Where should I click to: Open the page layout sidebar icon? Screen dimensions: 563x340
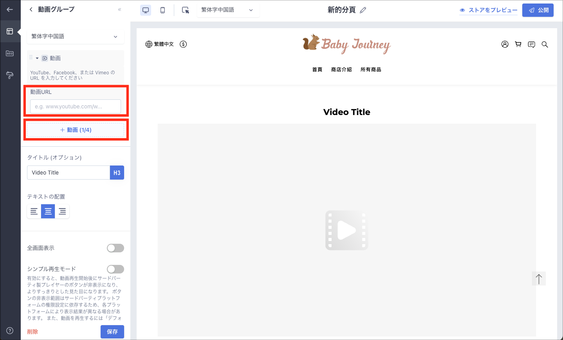tap(10, 31)
